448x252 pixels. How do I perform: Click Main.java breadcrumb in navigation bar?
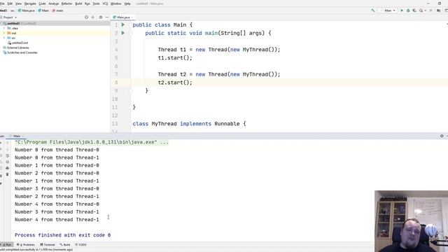27,10
